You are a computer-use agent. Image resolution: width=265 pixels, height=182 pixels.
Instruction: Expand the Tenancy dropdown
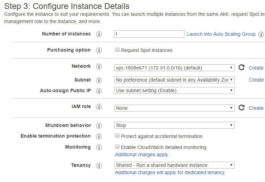click(x=174, y=165)
